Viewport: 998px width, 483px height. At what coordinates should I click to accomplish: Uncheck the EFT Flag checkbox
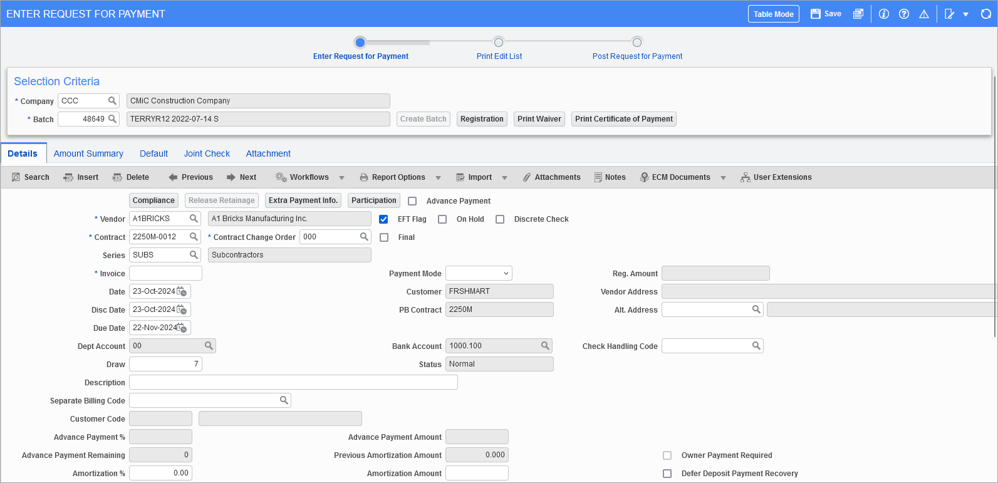tap(383, 219)
